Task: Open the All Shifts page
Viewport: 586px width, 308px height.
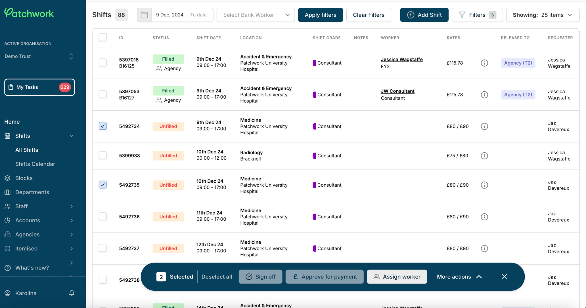Action: 27,150
